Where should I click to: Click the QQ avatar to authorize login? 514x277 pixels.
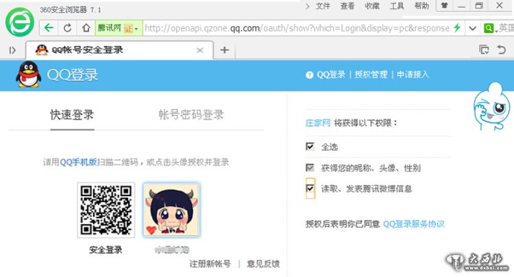tap(171, 210)
